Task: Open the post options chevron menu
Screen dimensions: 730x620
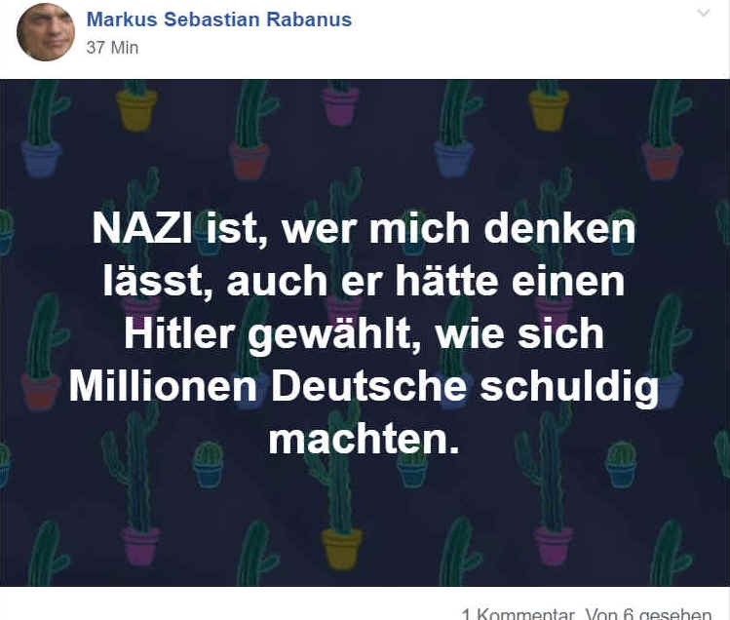Action: tap(704, 13)
